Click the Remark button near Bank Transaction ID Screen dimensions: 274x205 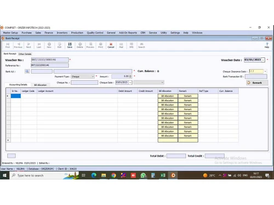(x=257, y=83)
